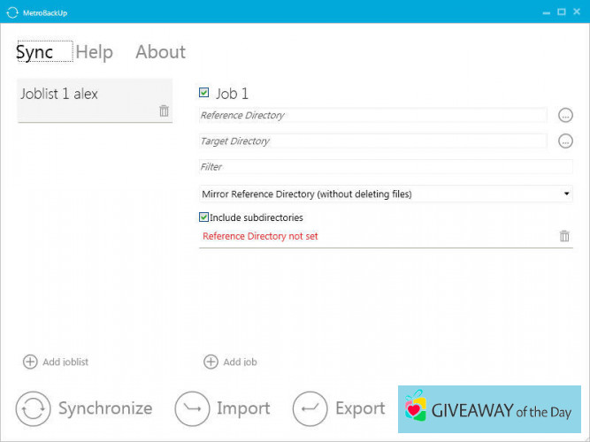Toggle Include subdirectories checkbox

pos(204,217)
